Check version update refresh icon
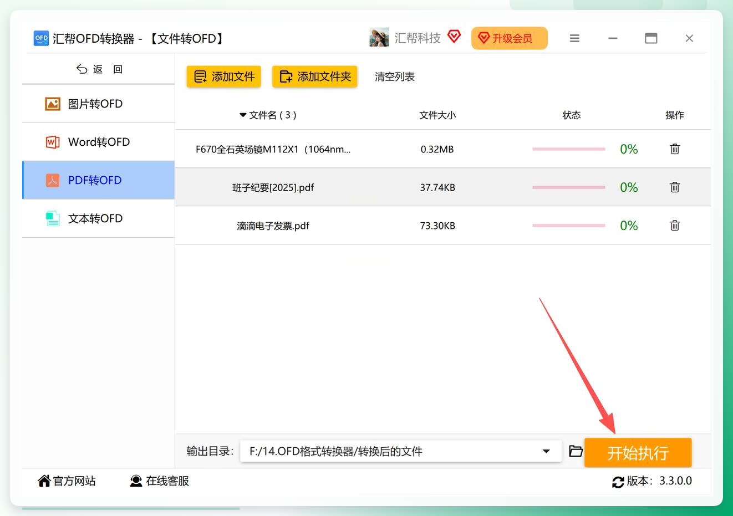Screen dimensions: 733x516 [x=618, y=482]
